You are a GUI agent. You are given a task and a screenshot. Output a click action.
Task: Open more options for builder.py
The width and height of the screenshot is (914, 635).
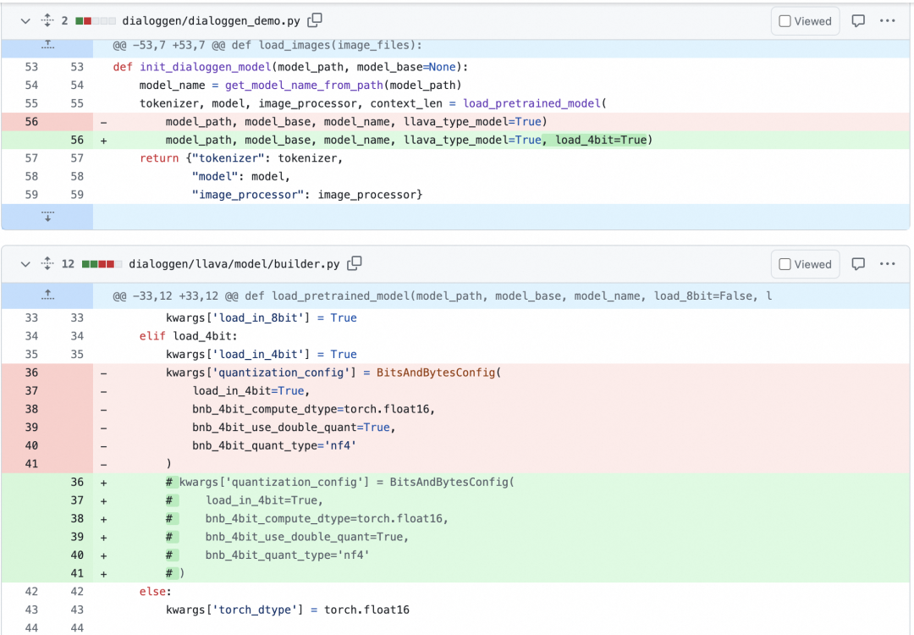tap(887, 264)
